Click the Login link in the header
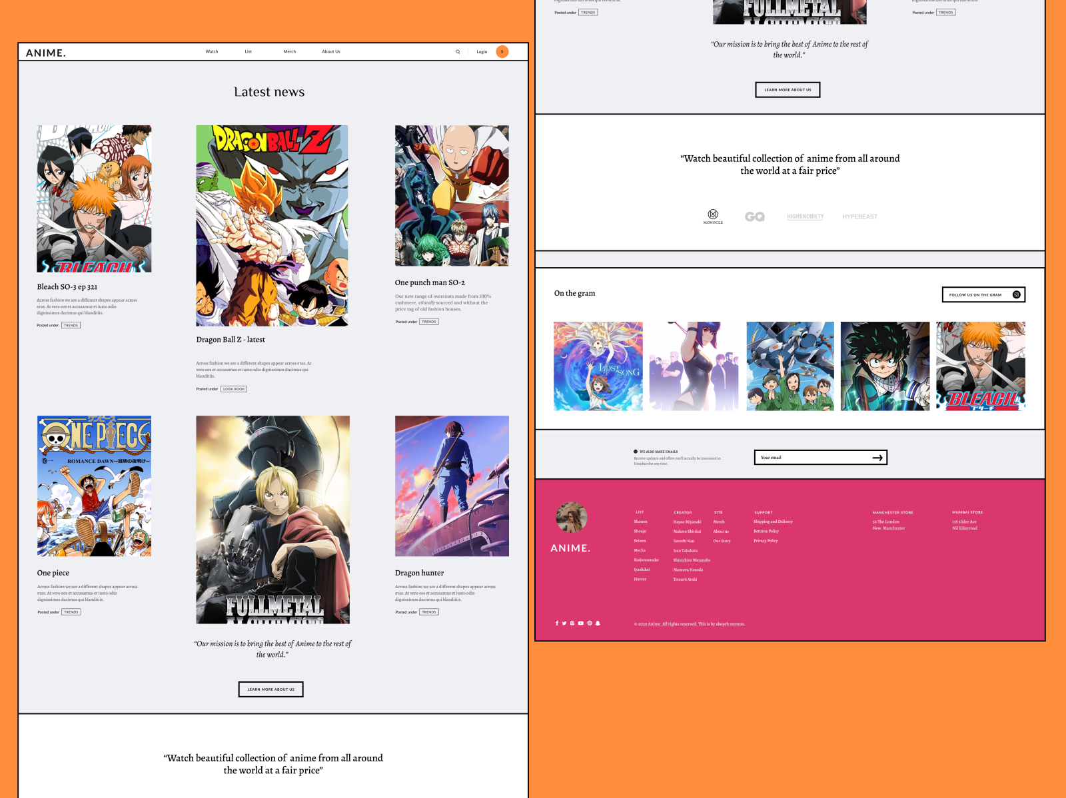 (482, 51)
